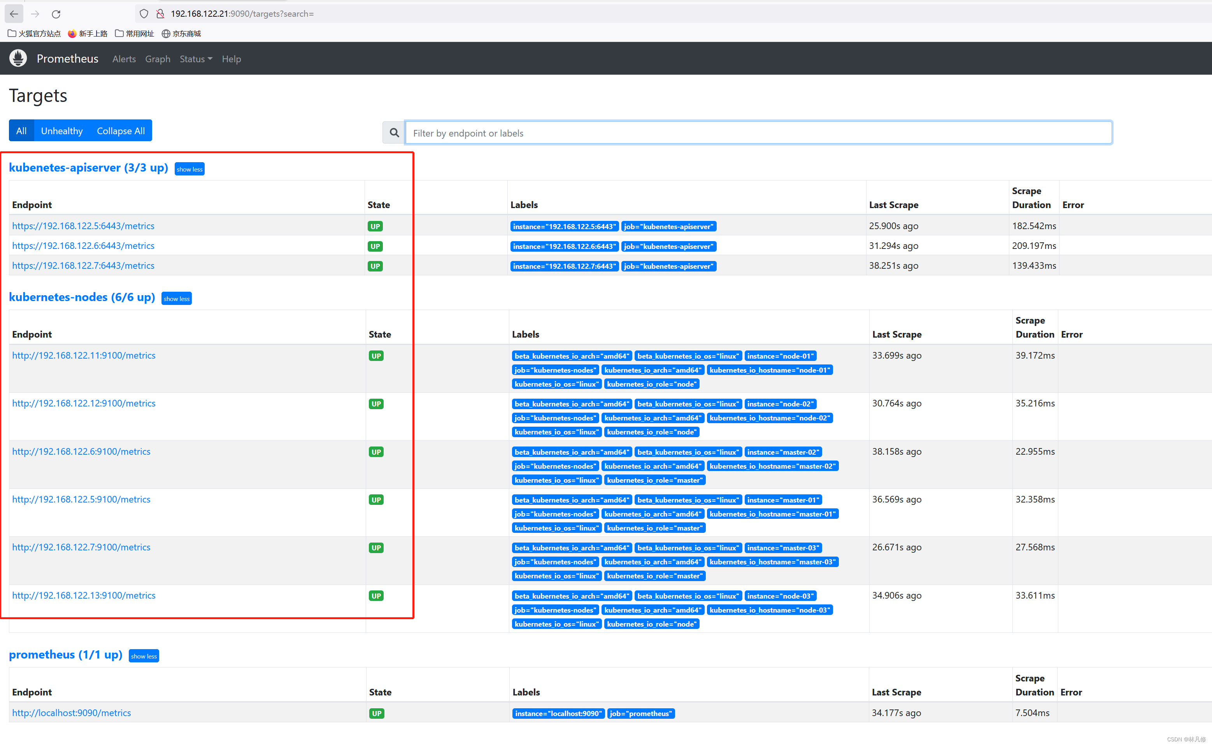Click kubernetes_io_hostname="node-01" label

coord(770,370)
